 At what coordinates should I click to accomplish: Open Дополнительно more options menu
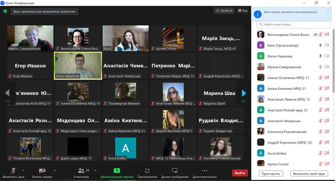(204, 173)
